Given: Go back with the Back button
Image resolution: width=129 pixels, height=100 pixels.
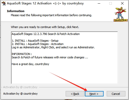Looking at the screenshot, I should 75,94.
